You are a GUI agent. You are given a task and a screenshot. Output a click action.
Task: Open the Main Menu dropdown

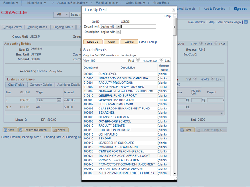(36, 3)
